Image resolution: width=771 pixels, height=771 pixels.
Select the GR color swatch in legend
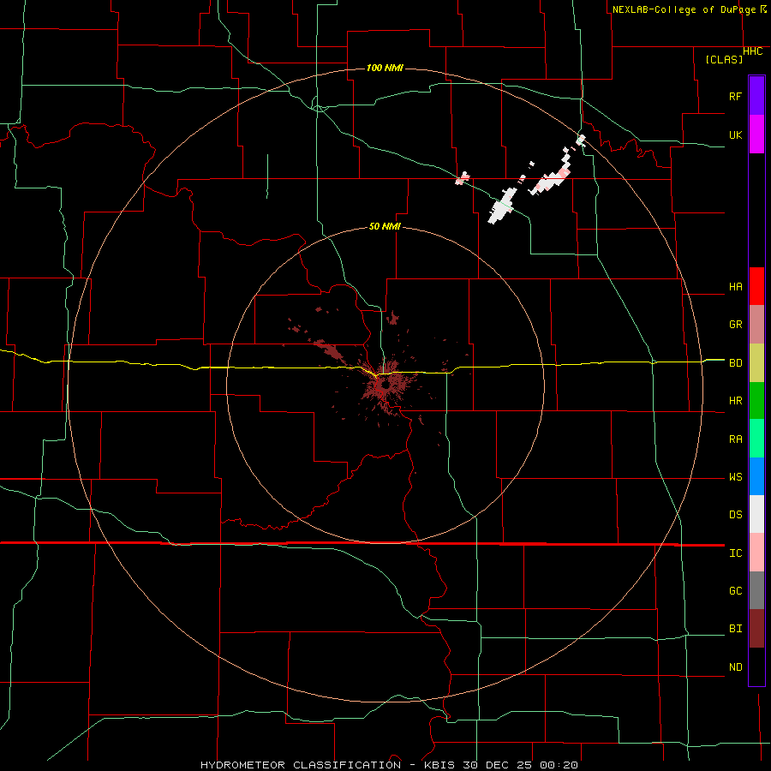pos(756,325)
